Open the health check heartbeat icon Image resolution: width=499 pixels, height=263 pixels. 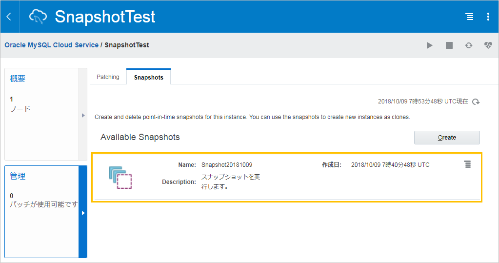click(488, 45)
